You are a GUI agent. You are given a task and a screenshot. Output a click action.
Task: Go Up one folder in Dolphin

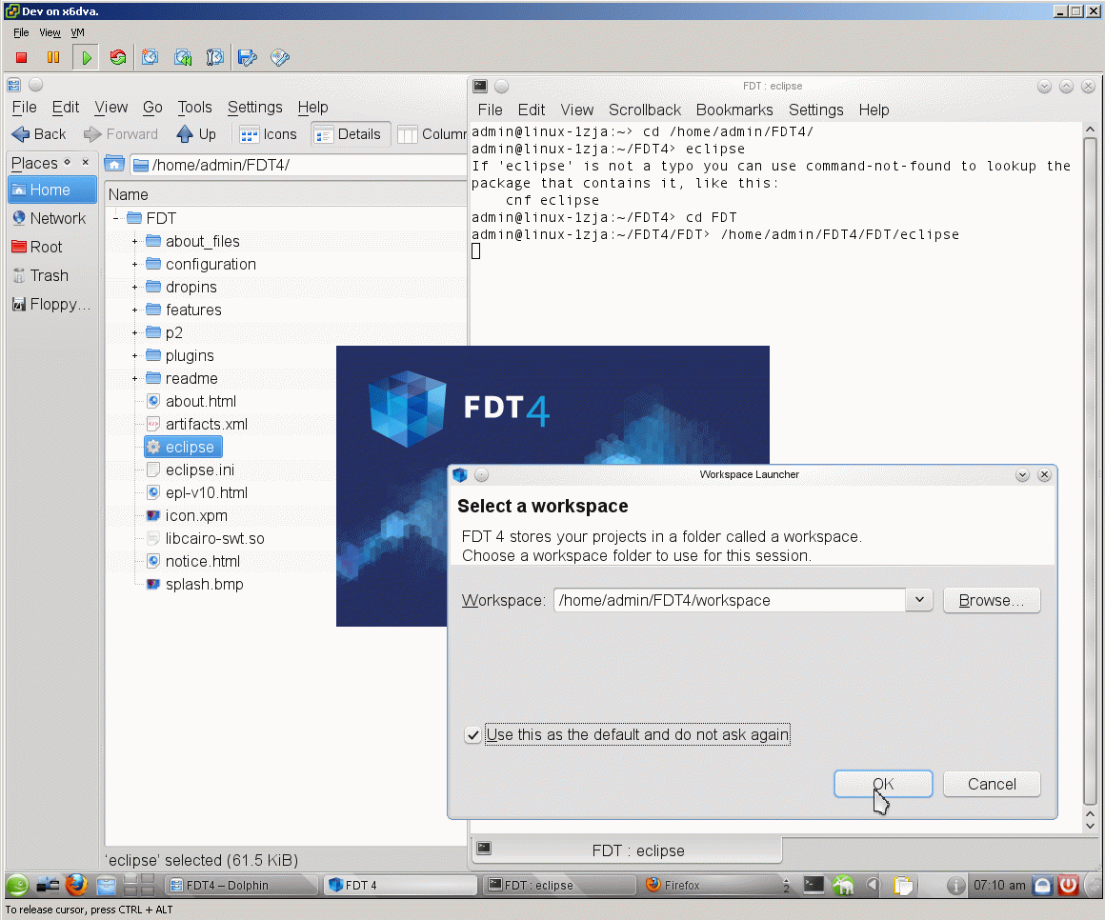(196, 134)
